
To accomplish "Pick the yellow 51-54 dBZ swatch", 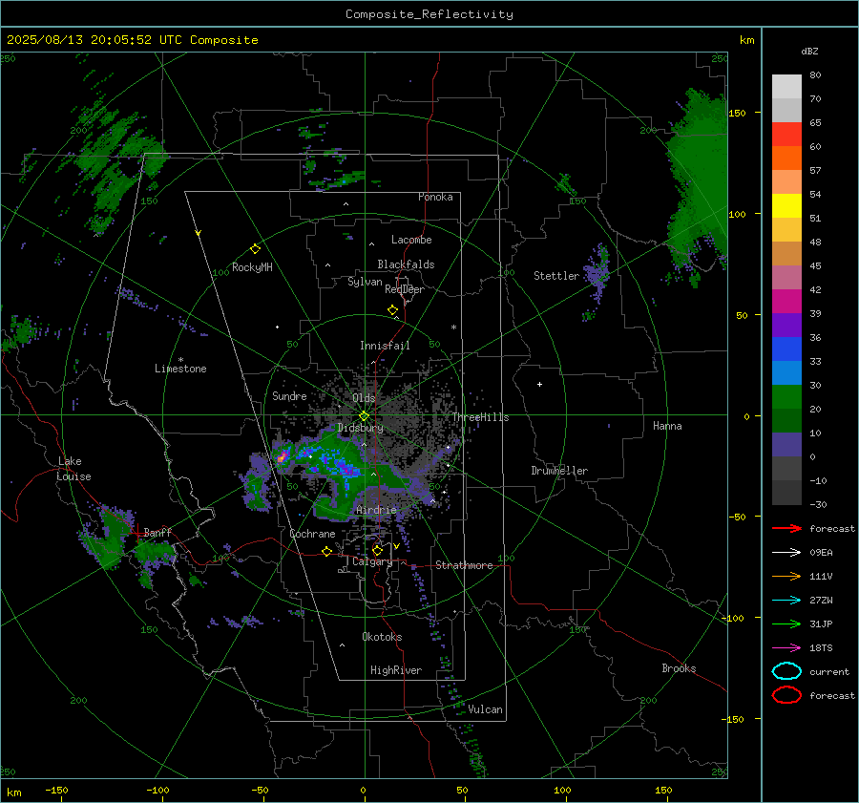I will click(x=786, y=206).
